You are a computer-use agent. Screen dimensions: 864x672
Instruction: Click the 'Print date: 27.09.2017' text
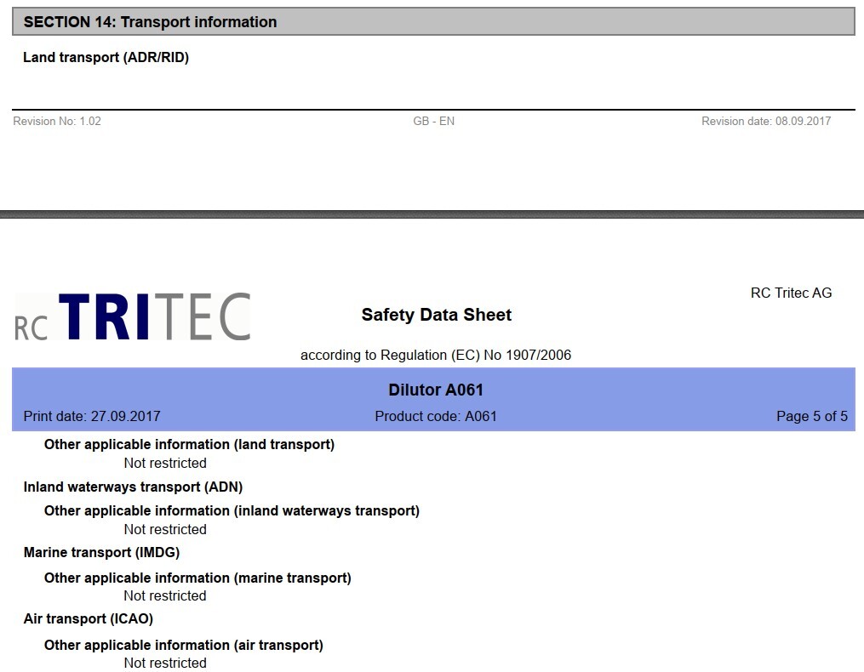92,417
